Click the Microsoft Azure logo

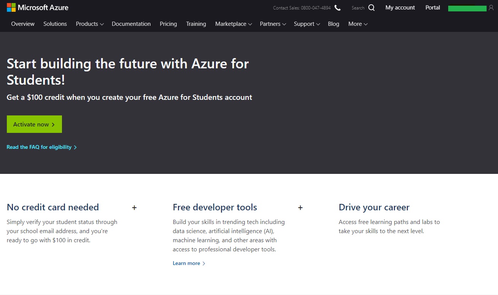(38, 8)
